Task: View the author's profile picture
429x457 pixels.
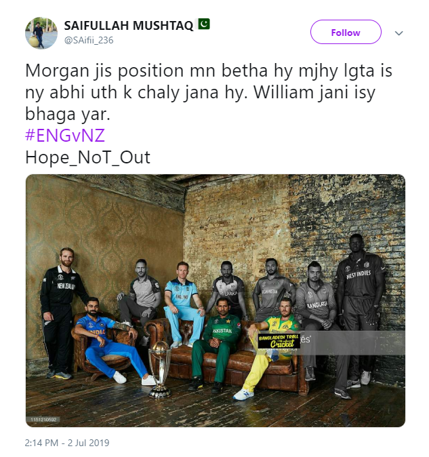Action: point(41,33)
